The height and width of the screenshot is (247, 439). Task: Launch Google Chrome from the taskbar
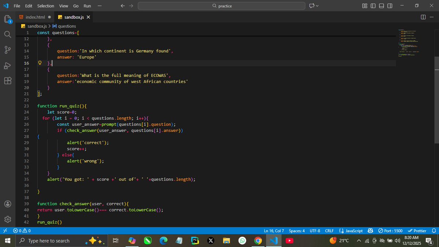[258, 240]
